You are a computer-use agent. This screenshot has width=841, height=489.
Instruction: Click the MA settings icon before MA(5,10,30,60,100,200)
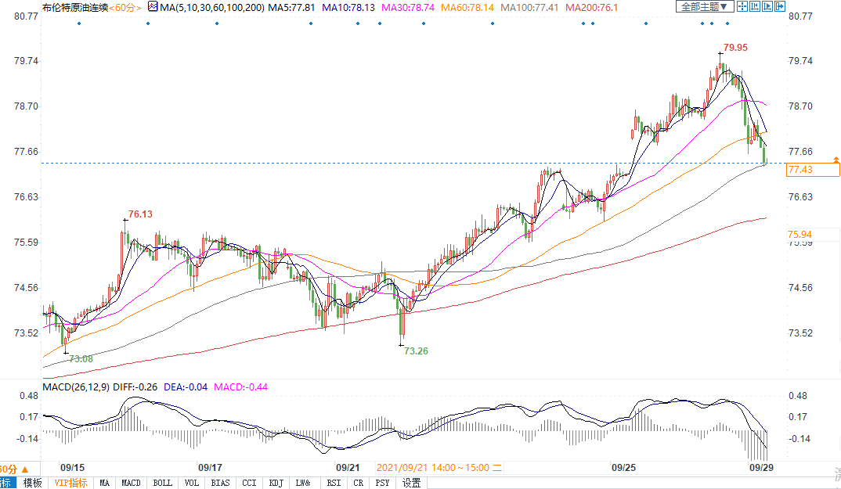[x=151, y=7]
